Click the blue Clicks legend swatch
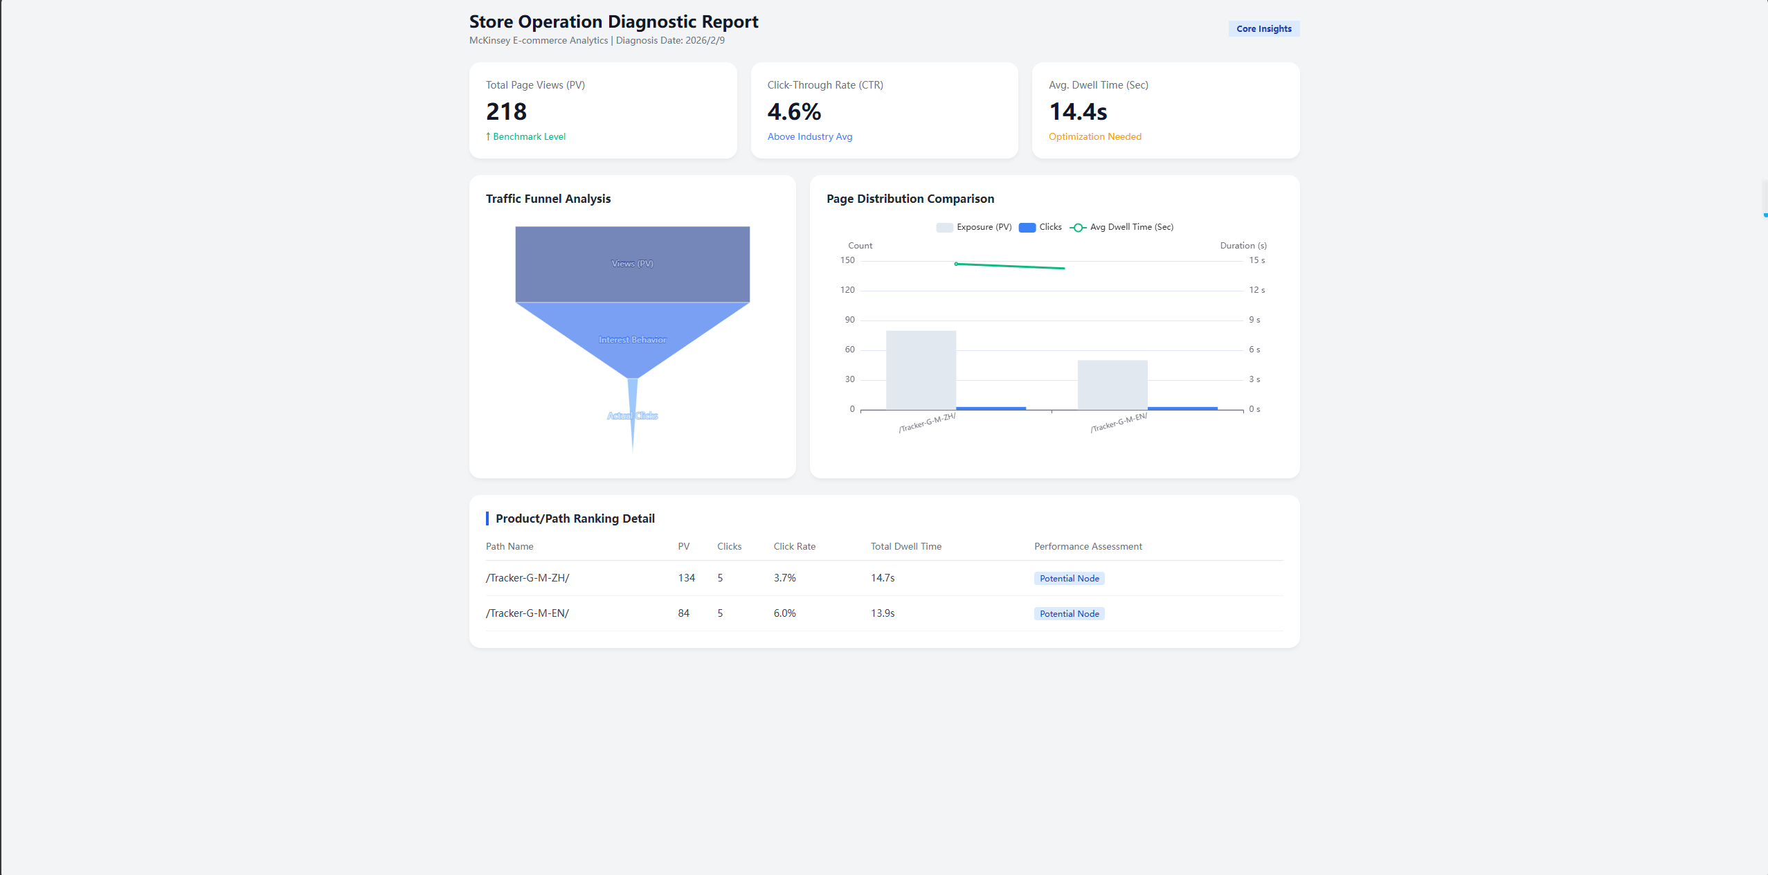Image resolution: width=1768 pixels, height=875 pixels. (x=1027, y=227)
